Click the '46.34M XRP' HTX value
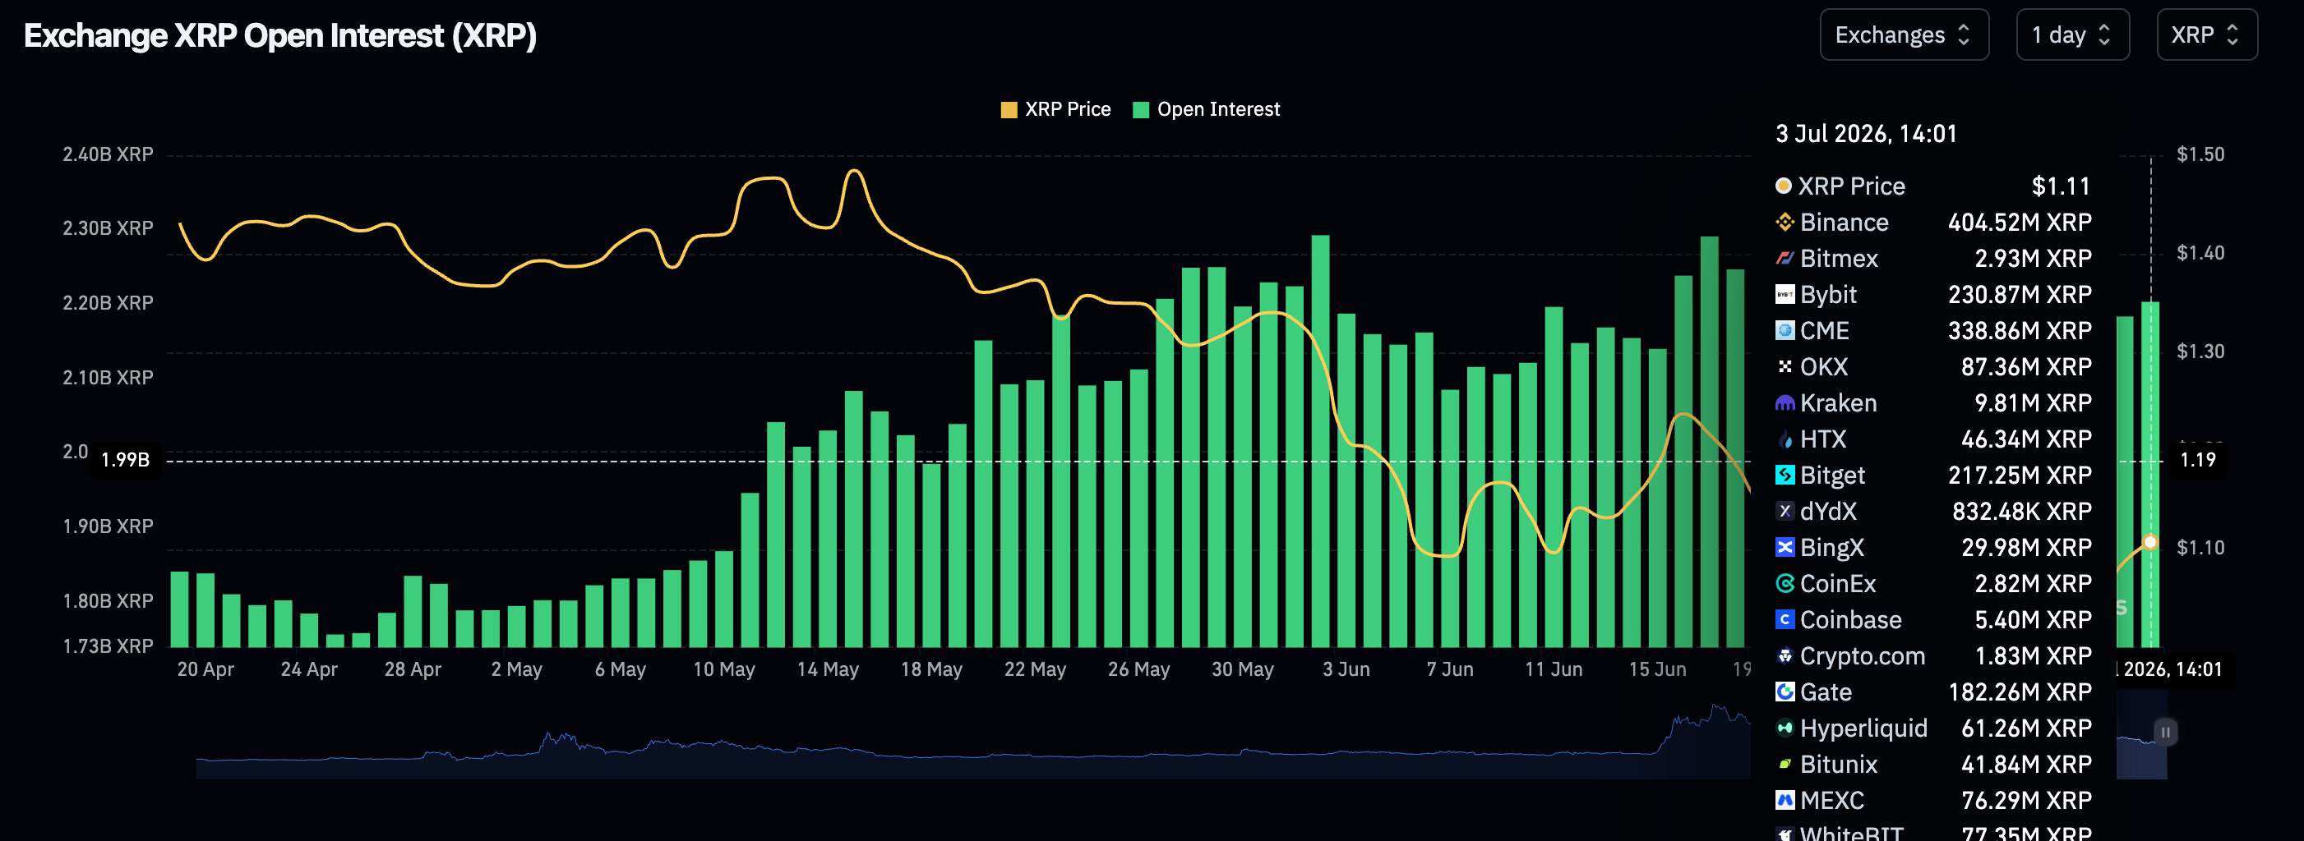The width and height of the screenshot is (2304, 841). coord(2026,439)
